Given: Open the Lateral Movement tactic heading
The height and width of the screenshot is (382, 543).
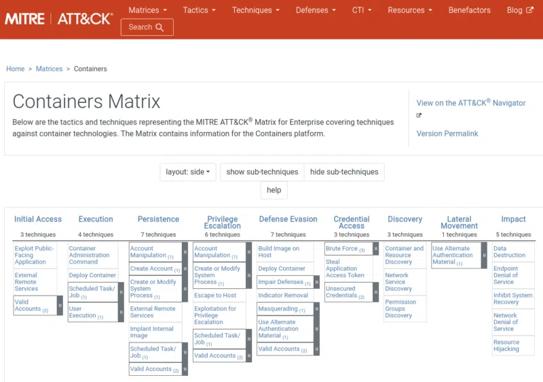Looking at the screenshot, I should click(460, 222).
